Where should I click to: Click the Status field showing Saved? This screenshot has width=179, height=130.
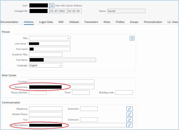(126, 11)
